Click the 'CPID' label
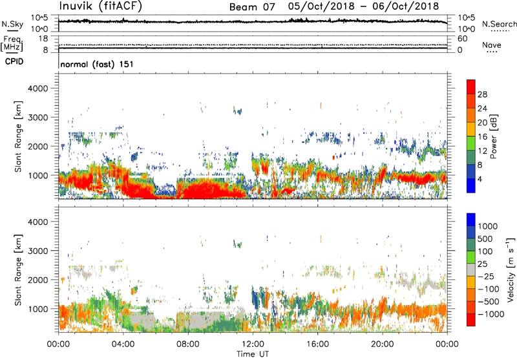Viewport: 517px width, 358px height. tap(14, 61)
